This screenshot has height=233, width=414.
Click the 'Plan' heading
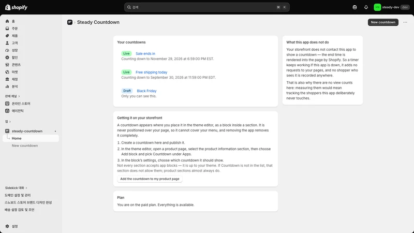click(x=121, y=198)
